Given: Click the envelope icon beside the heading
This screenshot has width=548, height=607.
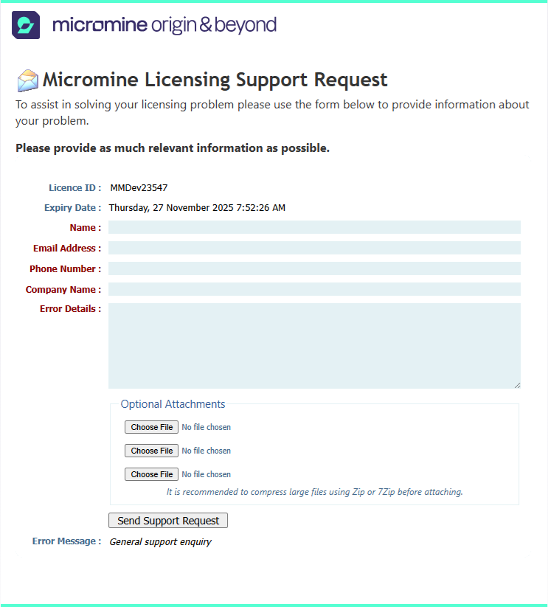Looking at the screenshot, I should pyautogui.click(x=28, y=80).
